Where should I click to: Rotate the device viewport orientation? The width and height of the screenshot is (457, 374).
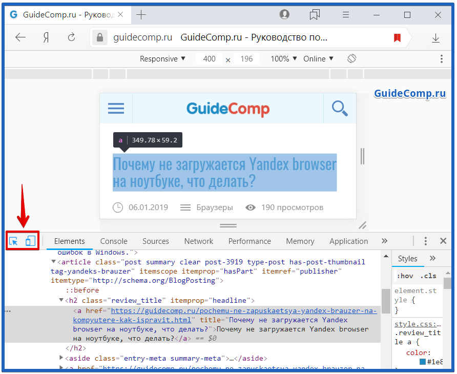click(x=351, y=58)
